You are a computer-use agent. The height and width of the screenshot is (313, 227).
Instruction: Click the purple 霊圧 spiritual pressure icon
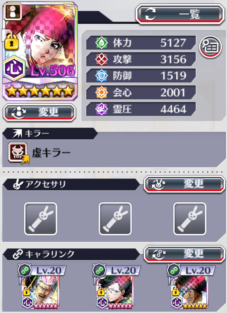101,109
